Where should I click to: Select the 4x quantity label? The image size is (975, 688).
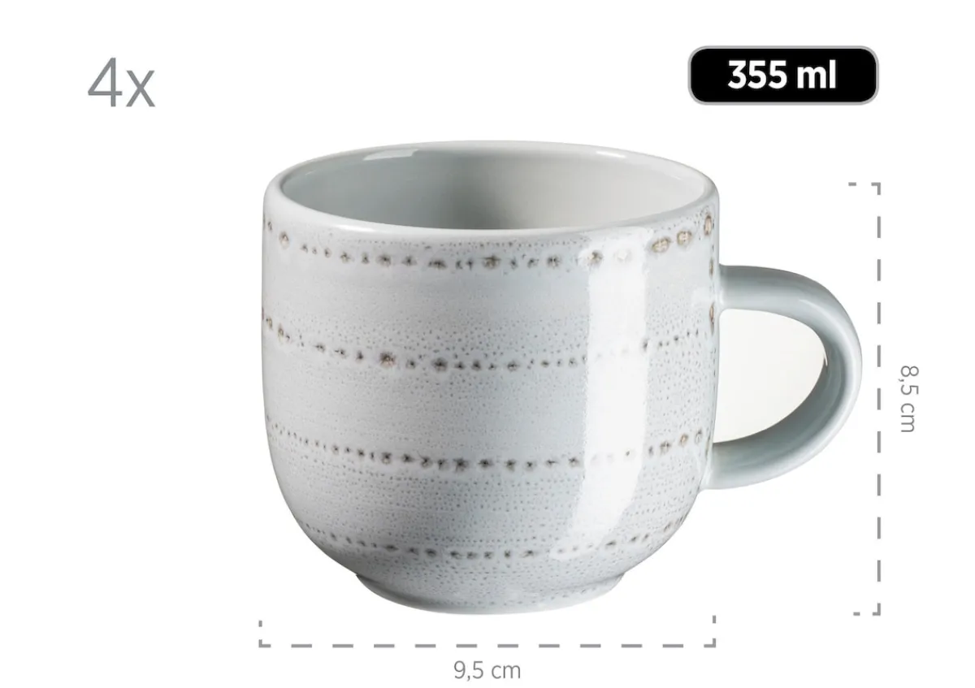click(x=121, y=84)
